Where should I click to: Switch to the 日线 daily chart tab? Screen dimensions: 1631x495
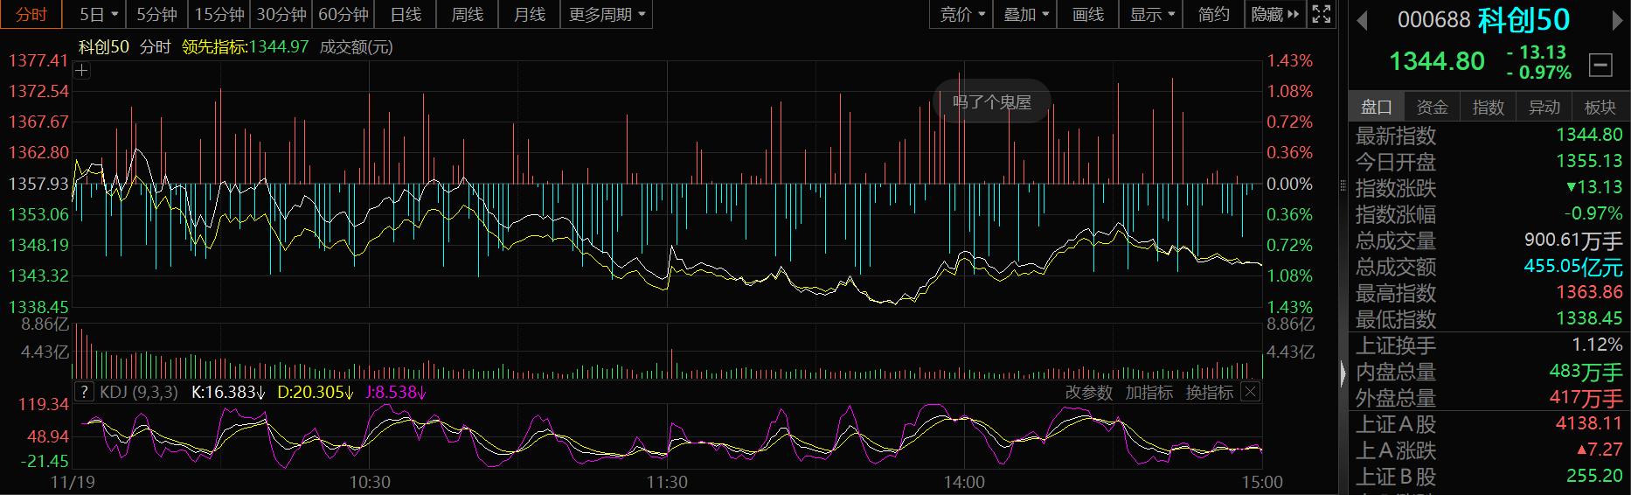(406, 14)
